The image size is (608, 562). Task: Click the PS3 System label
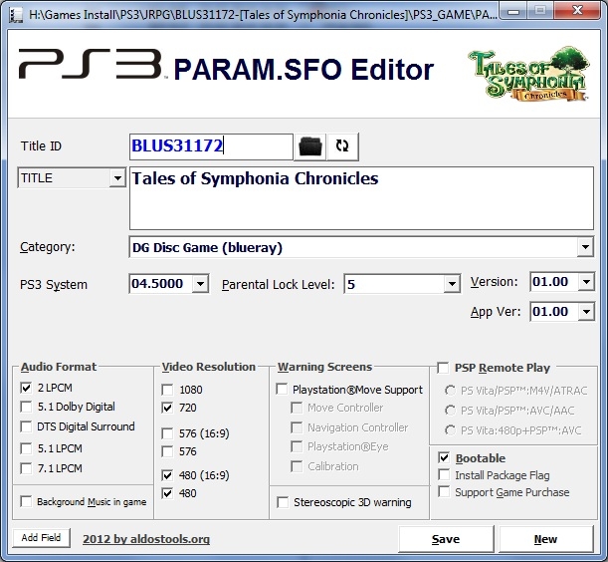[54, 285]
